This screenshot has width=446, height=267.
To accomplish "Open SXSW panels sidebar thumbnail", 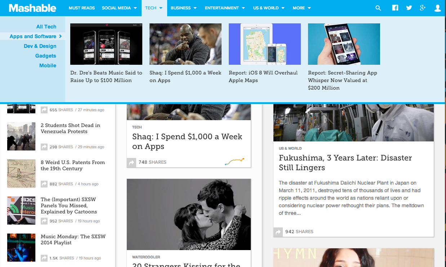I will coord(21,211).
